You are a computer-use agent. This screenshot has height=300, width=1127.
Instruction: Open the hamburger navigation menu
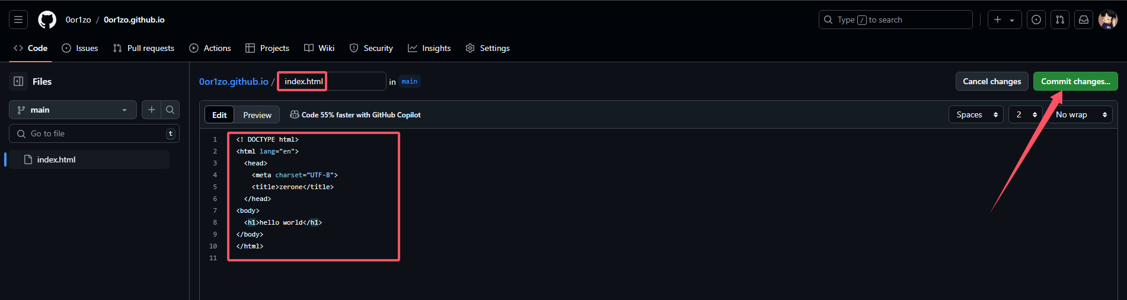click(18, 20)
